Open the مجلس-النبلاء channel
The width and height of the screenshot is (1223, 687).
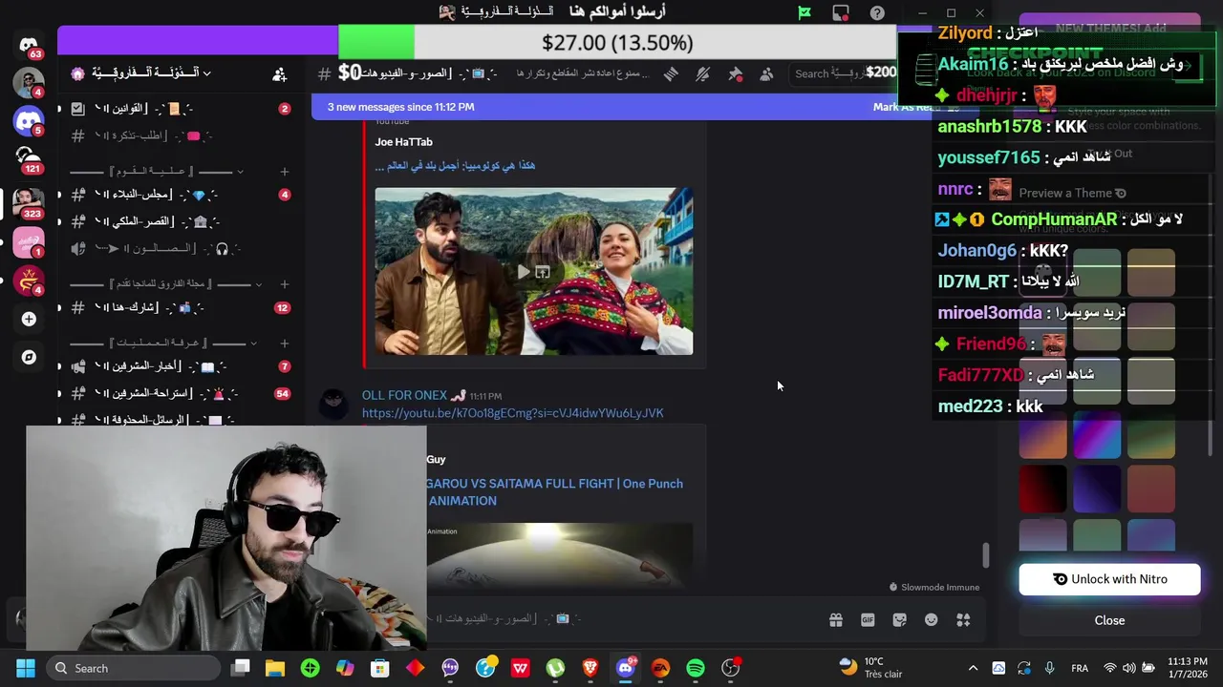(182, 195)
